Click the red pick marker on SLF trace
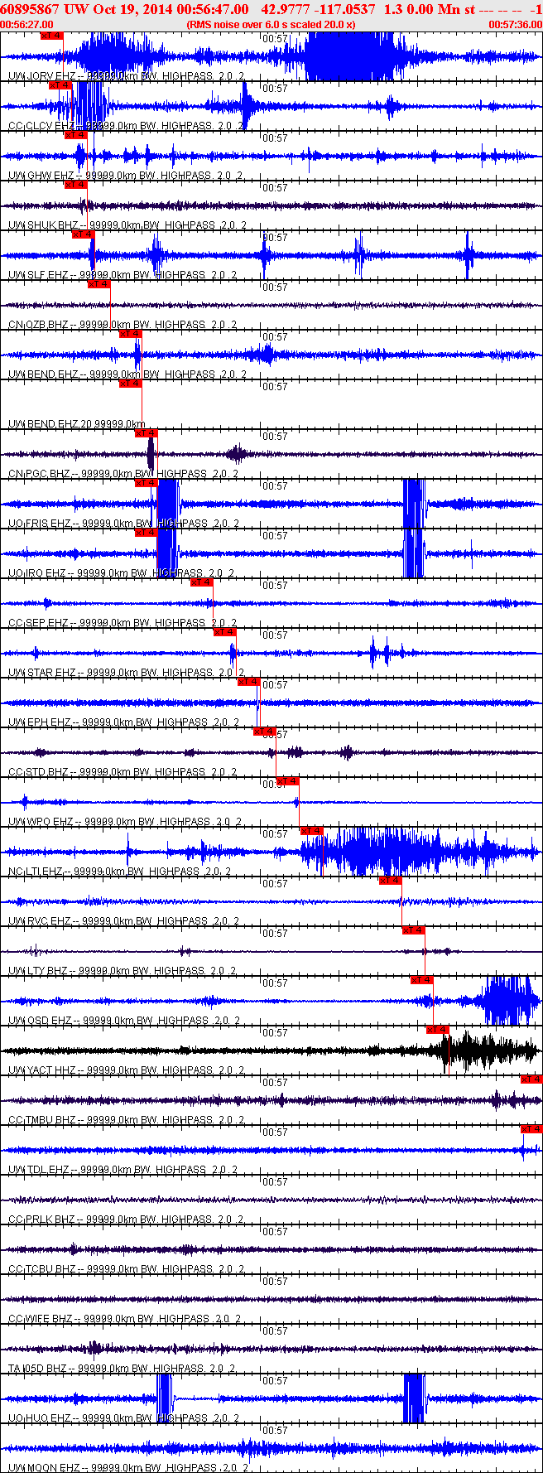Viewport: 543px width, 1473px height. [x=83, y=234]
